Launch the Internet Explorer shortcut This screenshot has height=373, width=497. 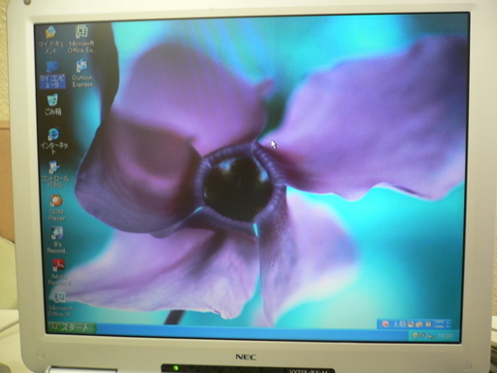pyautogui.click(x=53, y=141)
